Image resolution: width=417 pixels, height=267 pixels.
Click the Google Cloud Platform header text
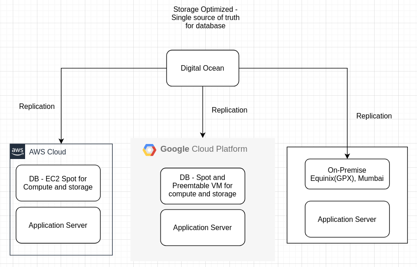point(203,149)
